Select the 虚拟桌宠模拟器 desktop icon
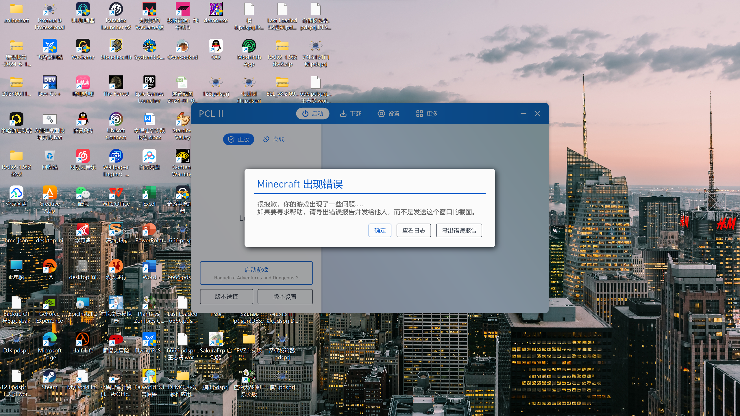The image size is (740, 416). coord(116,310)
